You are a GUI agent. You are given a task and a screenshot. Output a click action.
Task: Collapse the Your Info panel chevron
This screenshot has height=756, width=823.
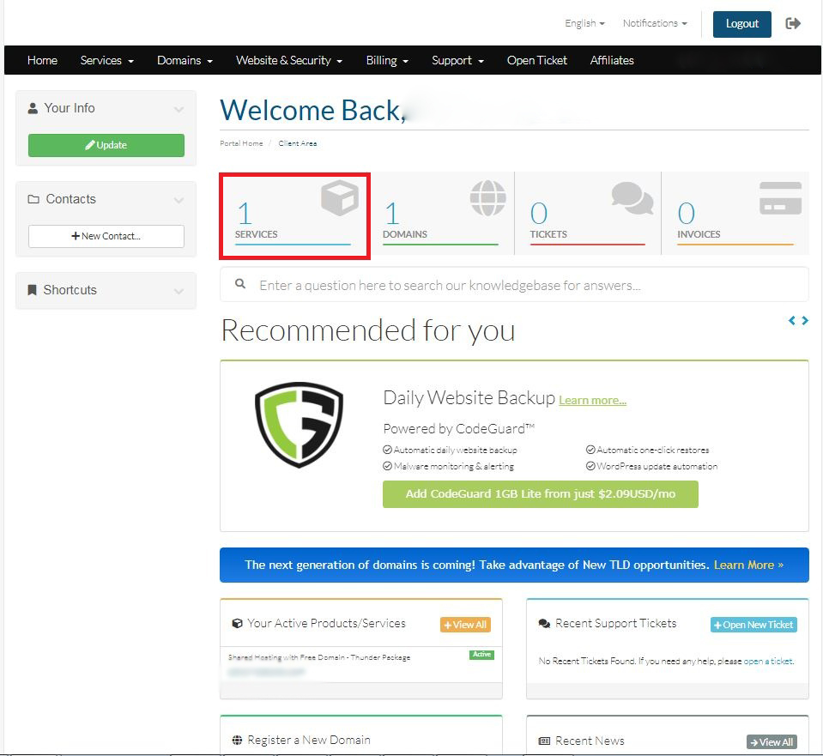tap(179, 109)
